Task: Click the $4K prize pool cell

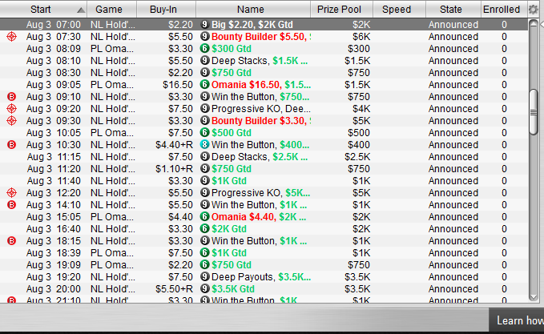Action: (x=361, y=109)
